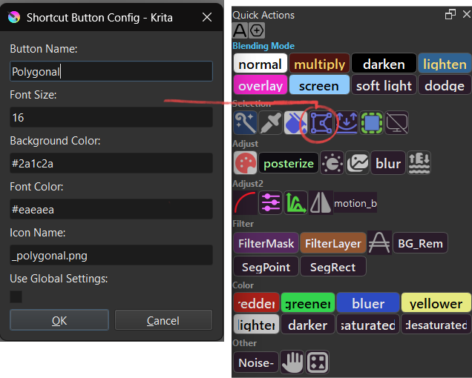The image size is (472, 378).
Task: Open the pink sliders adjustment icon
Action: coord(270,202)
